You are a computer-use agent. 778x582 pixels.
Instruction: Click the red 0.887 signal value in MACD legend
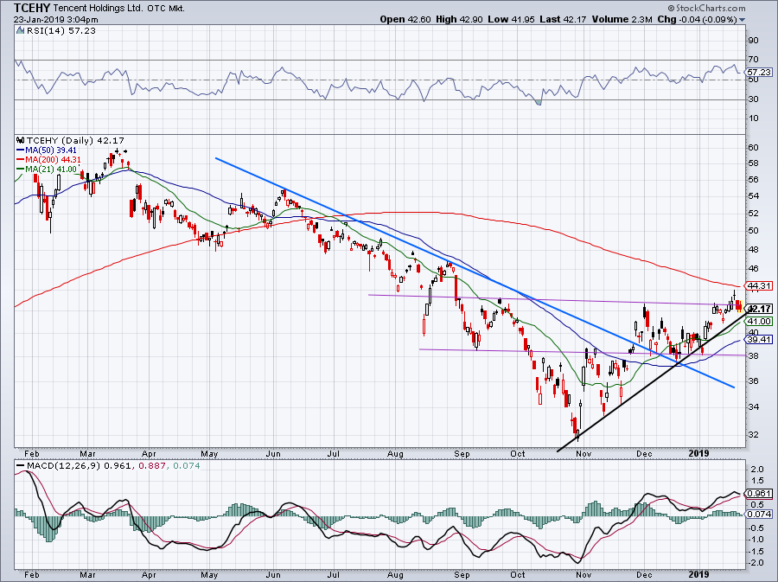click(151, 466)
